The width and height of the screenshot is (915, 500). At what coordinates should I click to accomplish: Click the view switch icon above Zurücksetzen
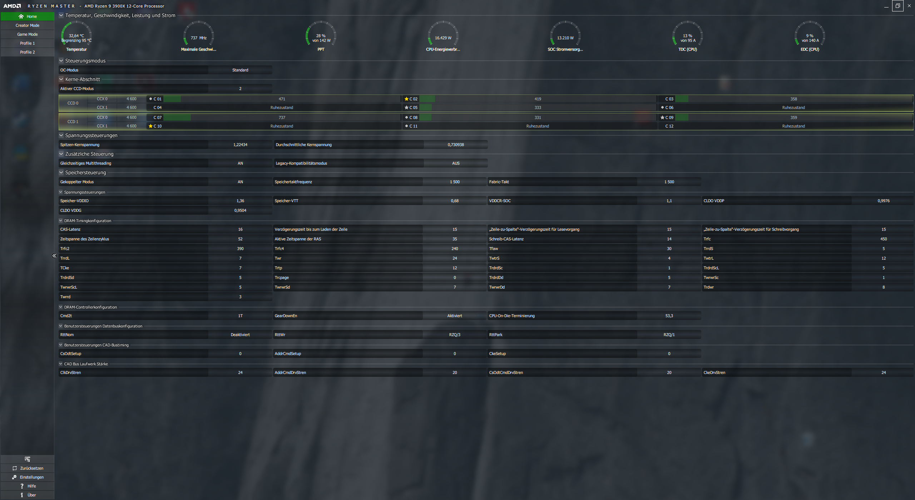click(x=28, y=459)
